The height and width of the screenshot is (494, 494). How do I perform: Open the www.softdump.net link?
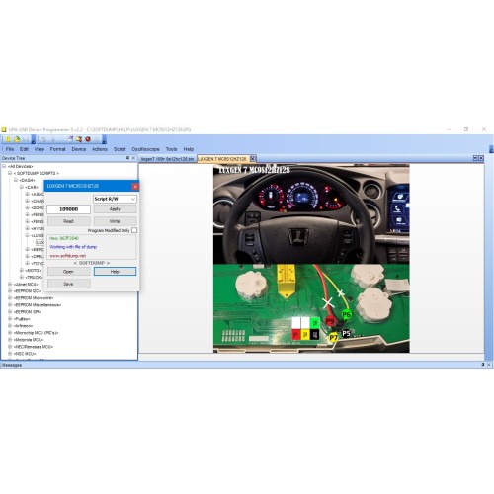coord(68,256)
